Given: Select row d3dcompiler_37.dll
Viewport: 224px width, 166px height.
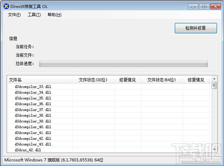Looking at the screenshot, I should 109,110.
